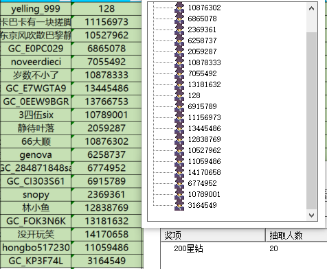Click spreadsheet cell snopy

coord(36,194)
